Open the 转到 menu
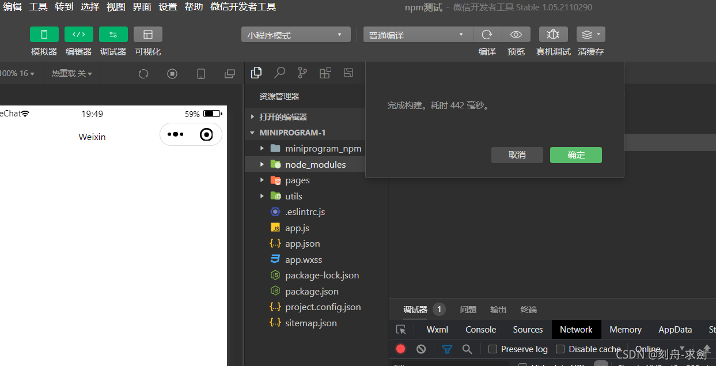Screen dimensions: 716x366 tap(64, 7)
